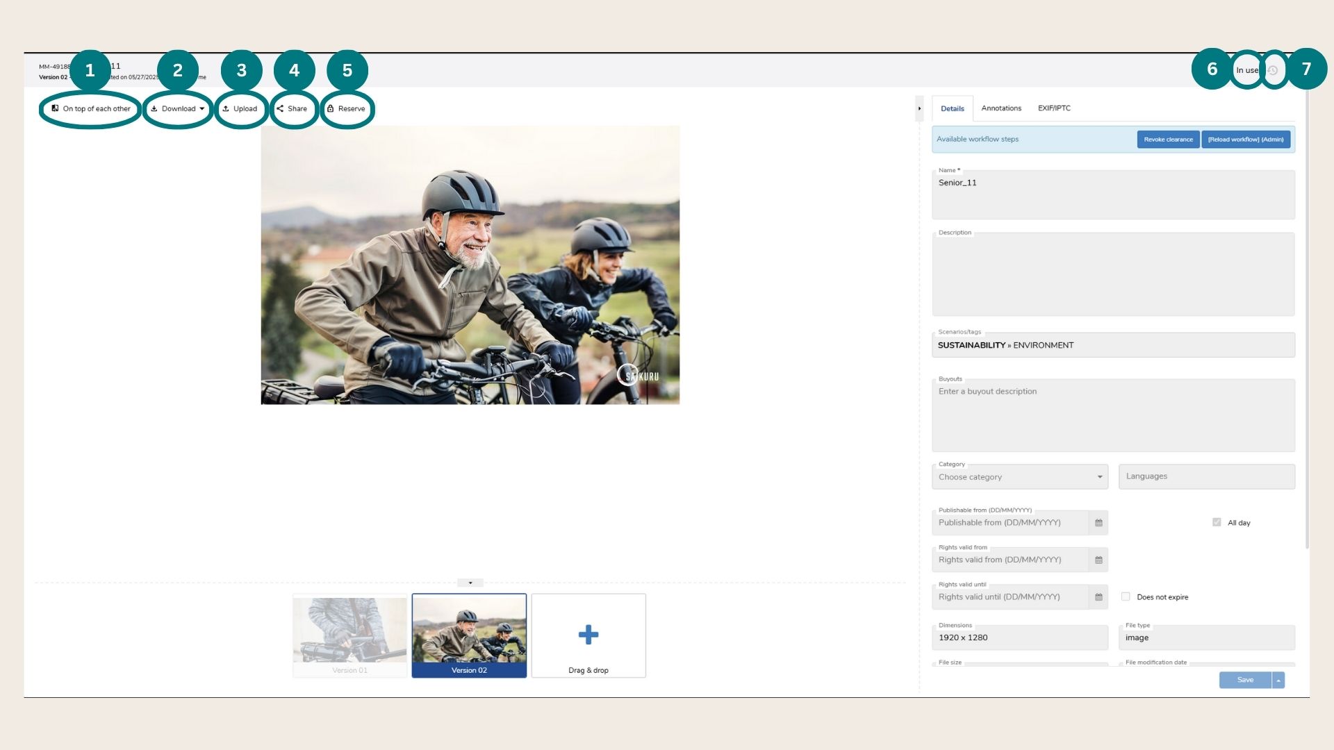
Task: Open calendar for Rights valid until
Action: point(1098,597)
